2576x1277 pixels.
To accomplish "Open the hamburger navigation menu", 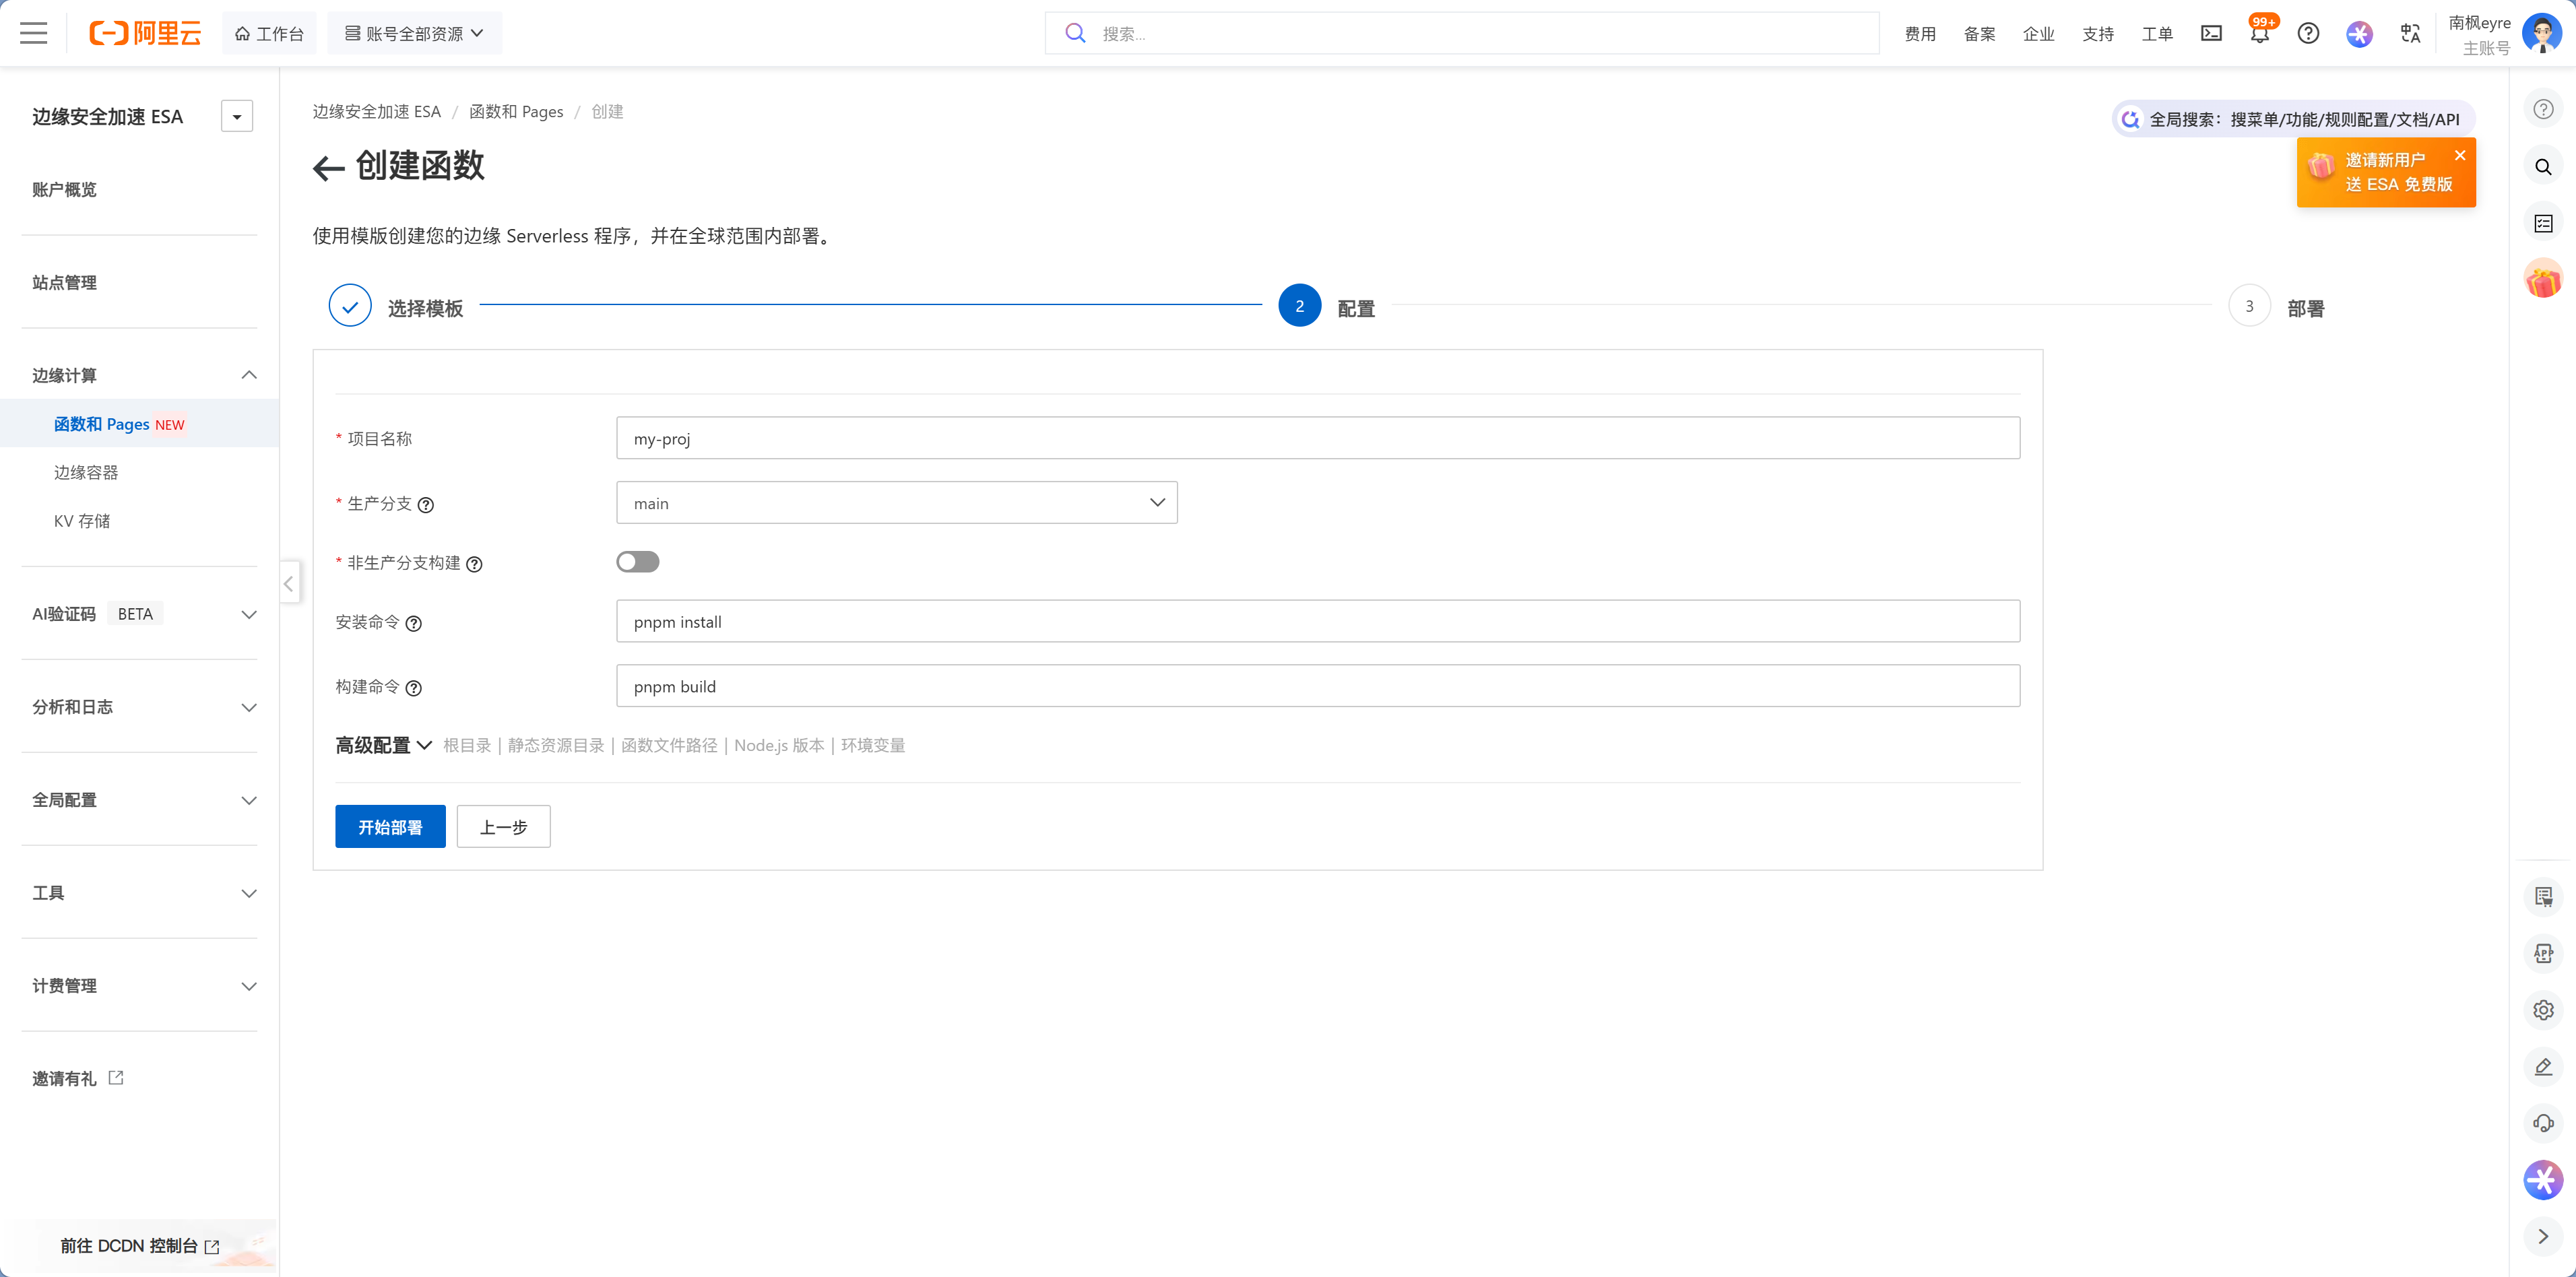I will [33, 33].
